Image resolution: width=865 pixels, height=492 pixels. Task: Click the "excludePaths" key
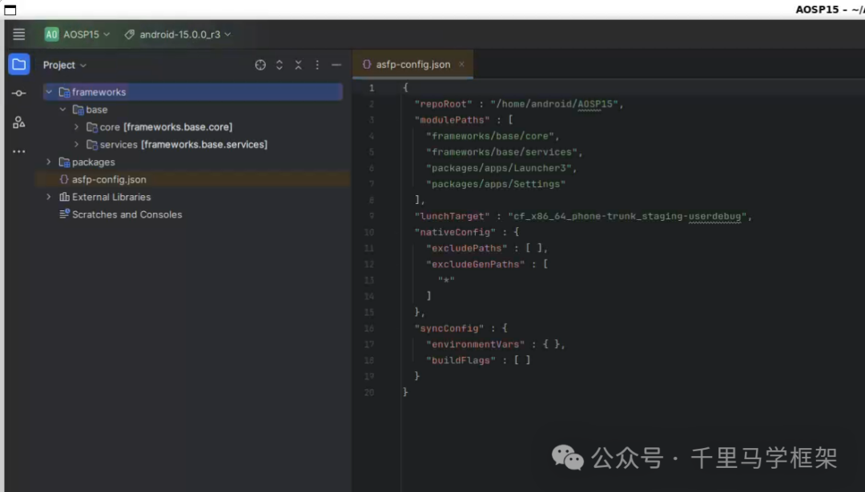pyautogui.click(x=467, y=249)
